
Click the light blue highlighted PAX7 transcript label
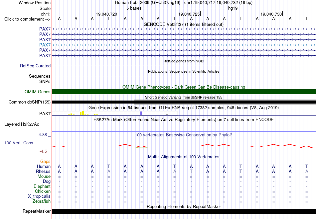click(45, 45)
